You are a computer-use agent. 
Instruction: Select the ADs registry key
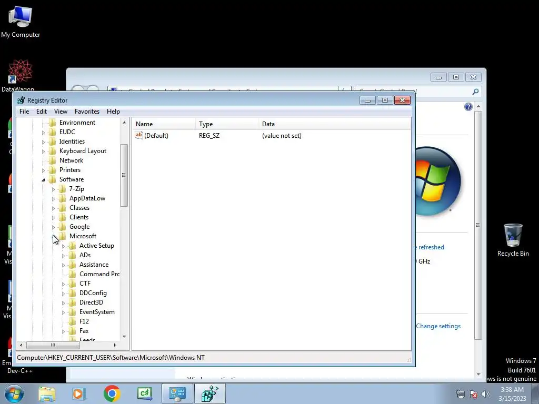85,255
